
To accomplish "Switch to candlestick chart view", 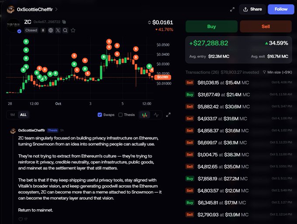I will click(x=145, y=115).
